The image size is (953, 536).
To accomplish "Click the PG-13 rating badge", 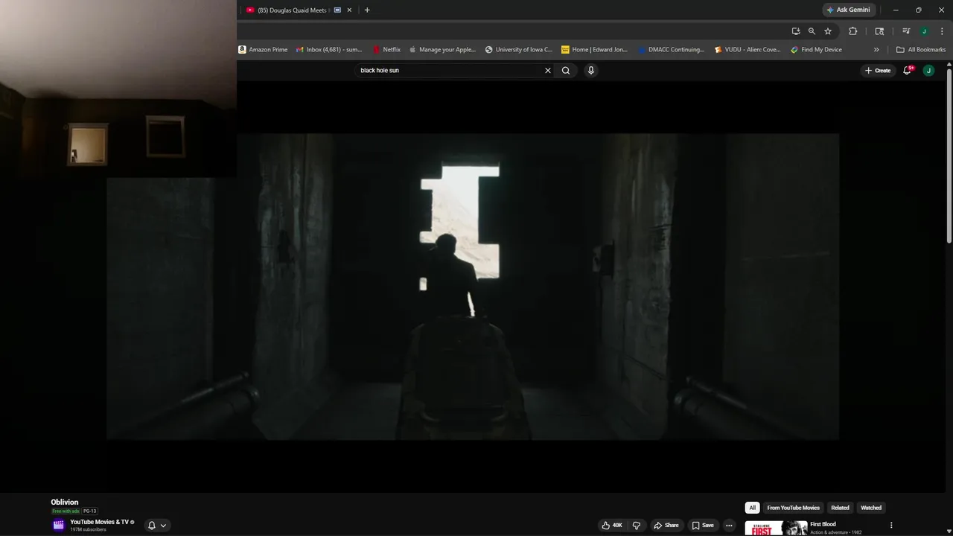I will click(89, 511).
